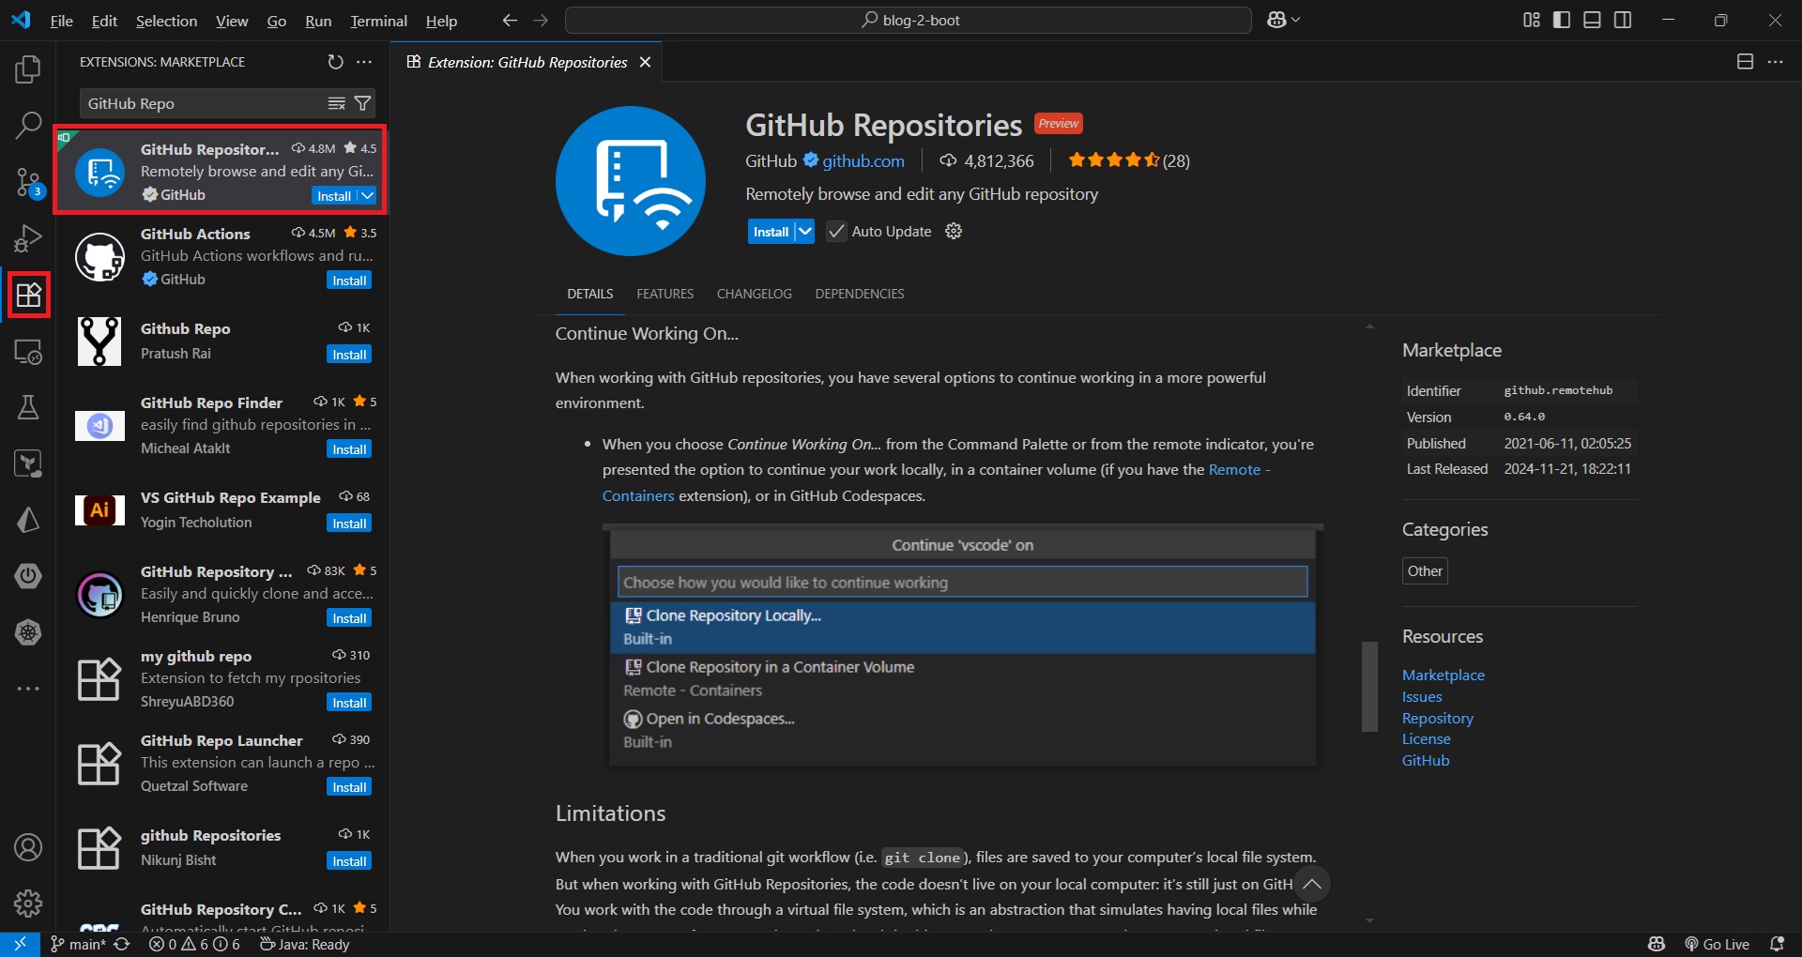The image size is (1802, 957).
Task: Refresh the extensions marketplace list
Action: (x=335, y=62)
